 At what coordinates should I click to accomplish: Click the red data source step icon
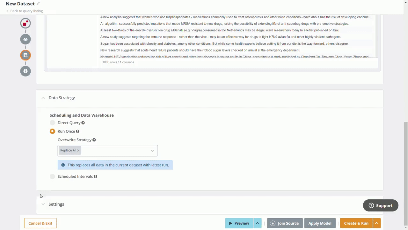(x=25, y=23)
